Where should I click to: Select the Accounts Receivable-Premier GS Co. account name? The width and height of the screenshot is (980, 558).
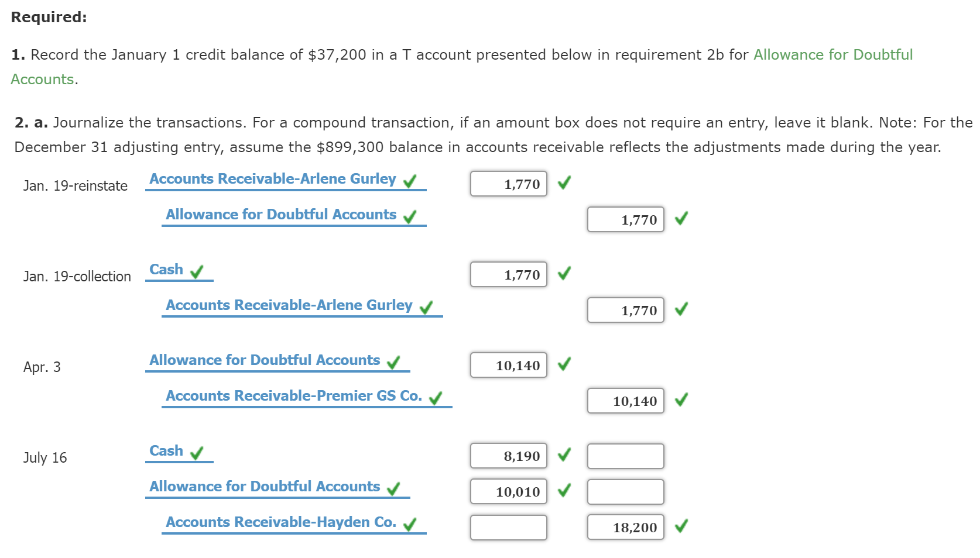click(x=293, y=396)
